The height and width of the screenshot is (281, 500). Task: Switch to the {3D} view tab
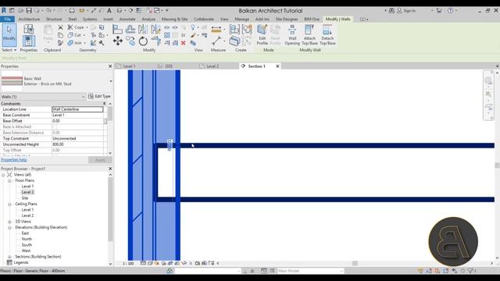tap(169, 66)
